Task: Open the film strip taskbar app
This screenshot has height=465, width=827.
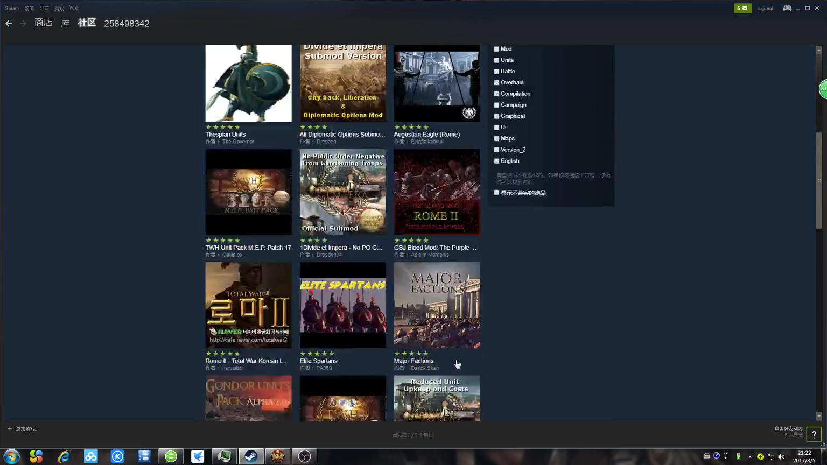Action: point(144,456)
